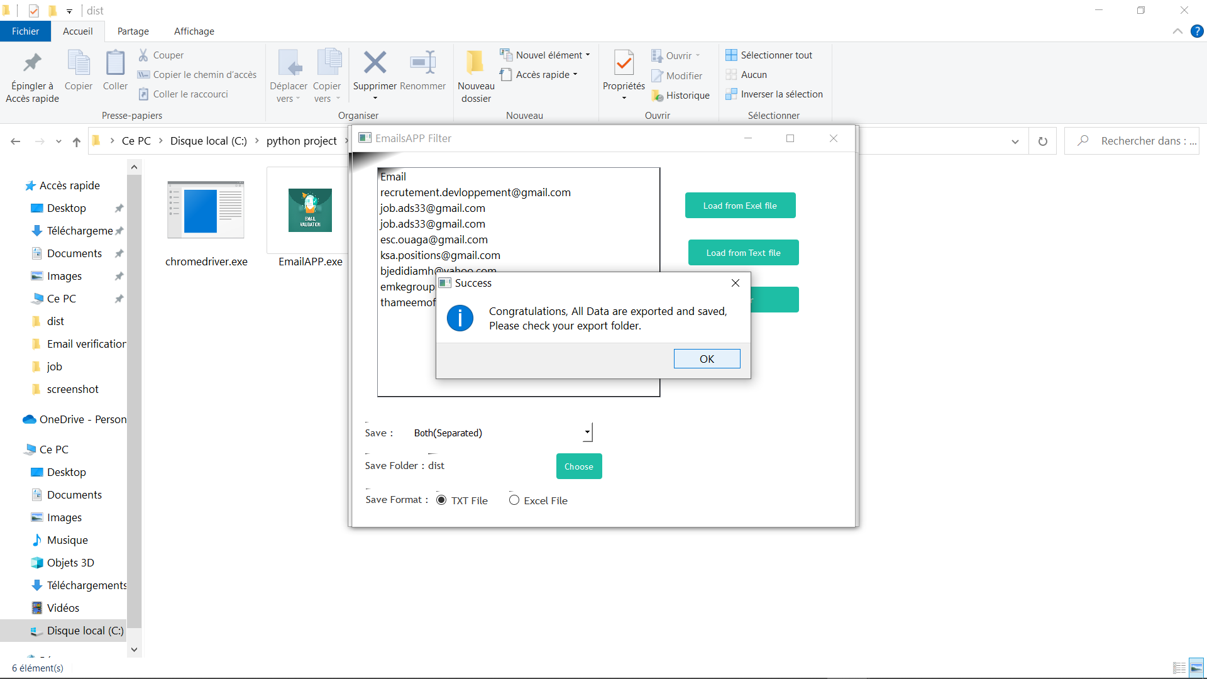
Task: Select the TXT File radio button
Action: tap(441, 500)
